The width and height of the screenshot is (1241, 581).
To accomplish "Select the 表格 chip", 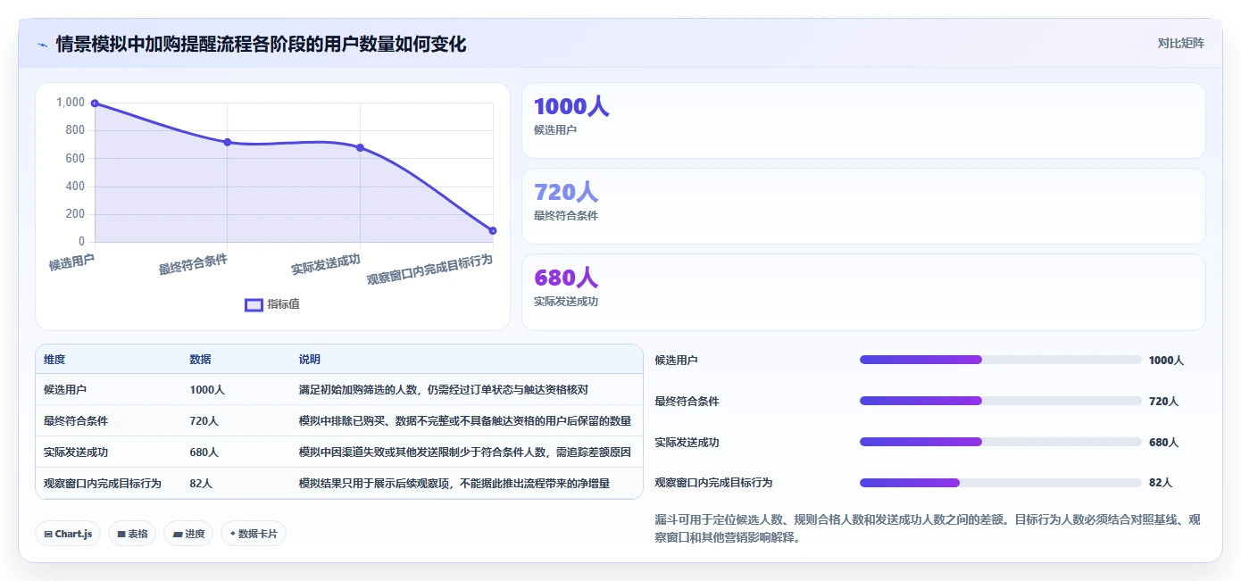I will tap(132, 534).
